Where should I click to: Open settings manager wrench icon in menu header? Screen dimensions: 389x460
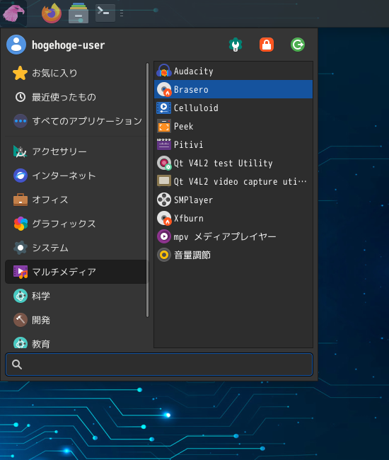235,45
